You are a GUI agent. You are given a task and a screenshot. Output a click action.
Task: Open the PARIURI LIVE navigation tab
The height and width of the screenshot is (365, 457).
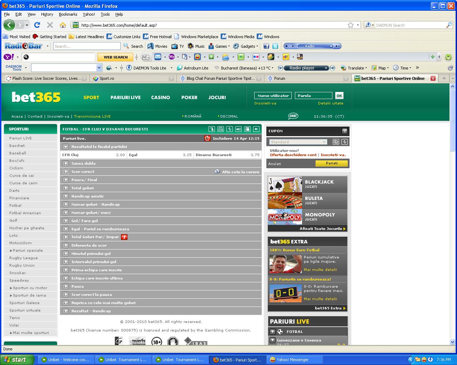(125, 97)
